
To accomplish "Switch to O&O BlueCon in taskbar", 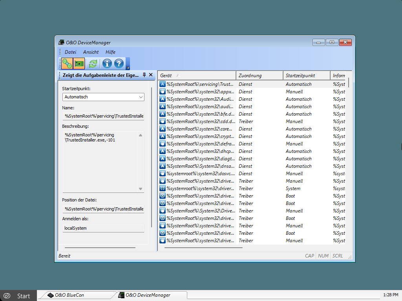I will [77, 295].
